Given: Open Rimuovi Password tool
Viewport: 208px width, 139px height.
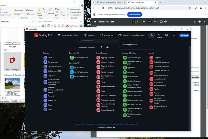Looking at the screenshot, I should point(105,110).
